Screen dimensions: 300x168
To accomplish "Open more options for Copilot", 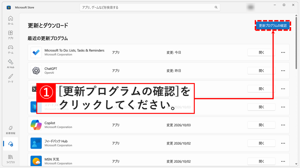I will [283, 125].
